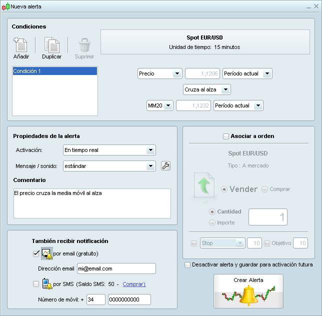Screen dimensions: 322x316
Task: Open the Cruza al alza dropdown
Action: point(207,89)
